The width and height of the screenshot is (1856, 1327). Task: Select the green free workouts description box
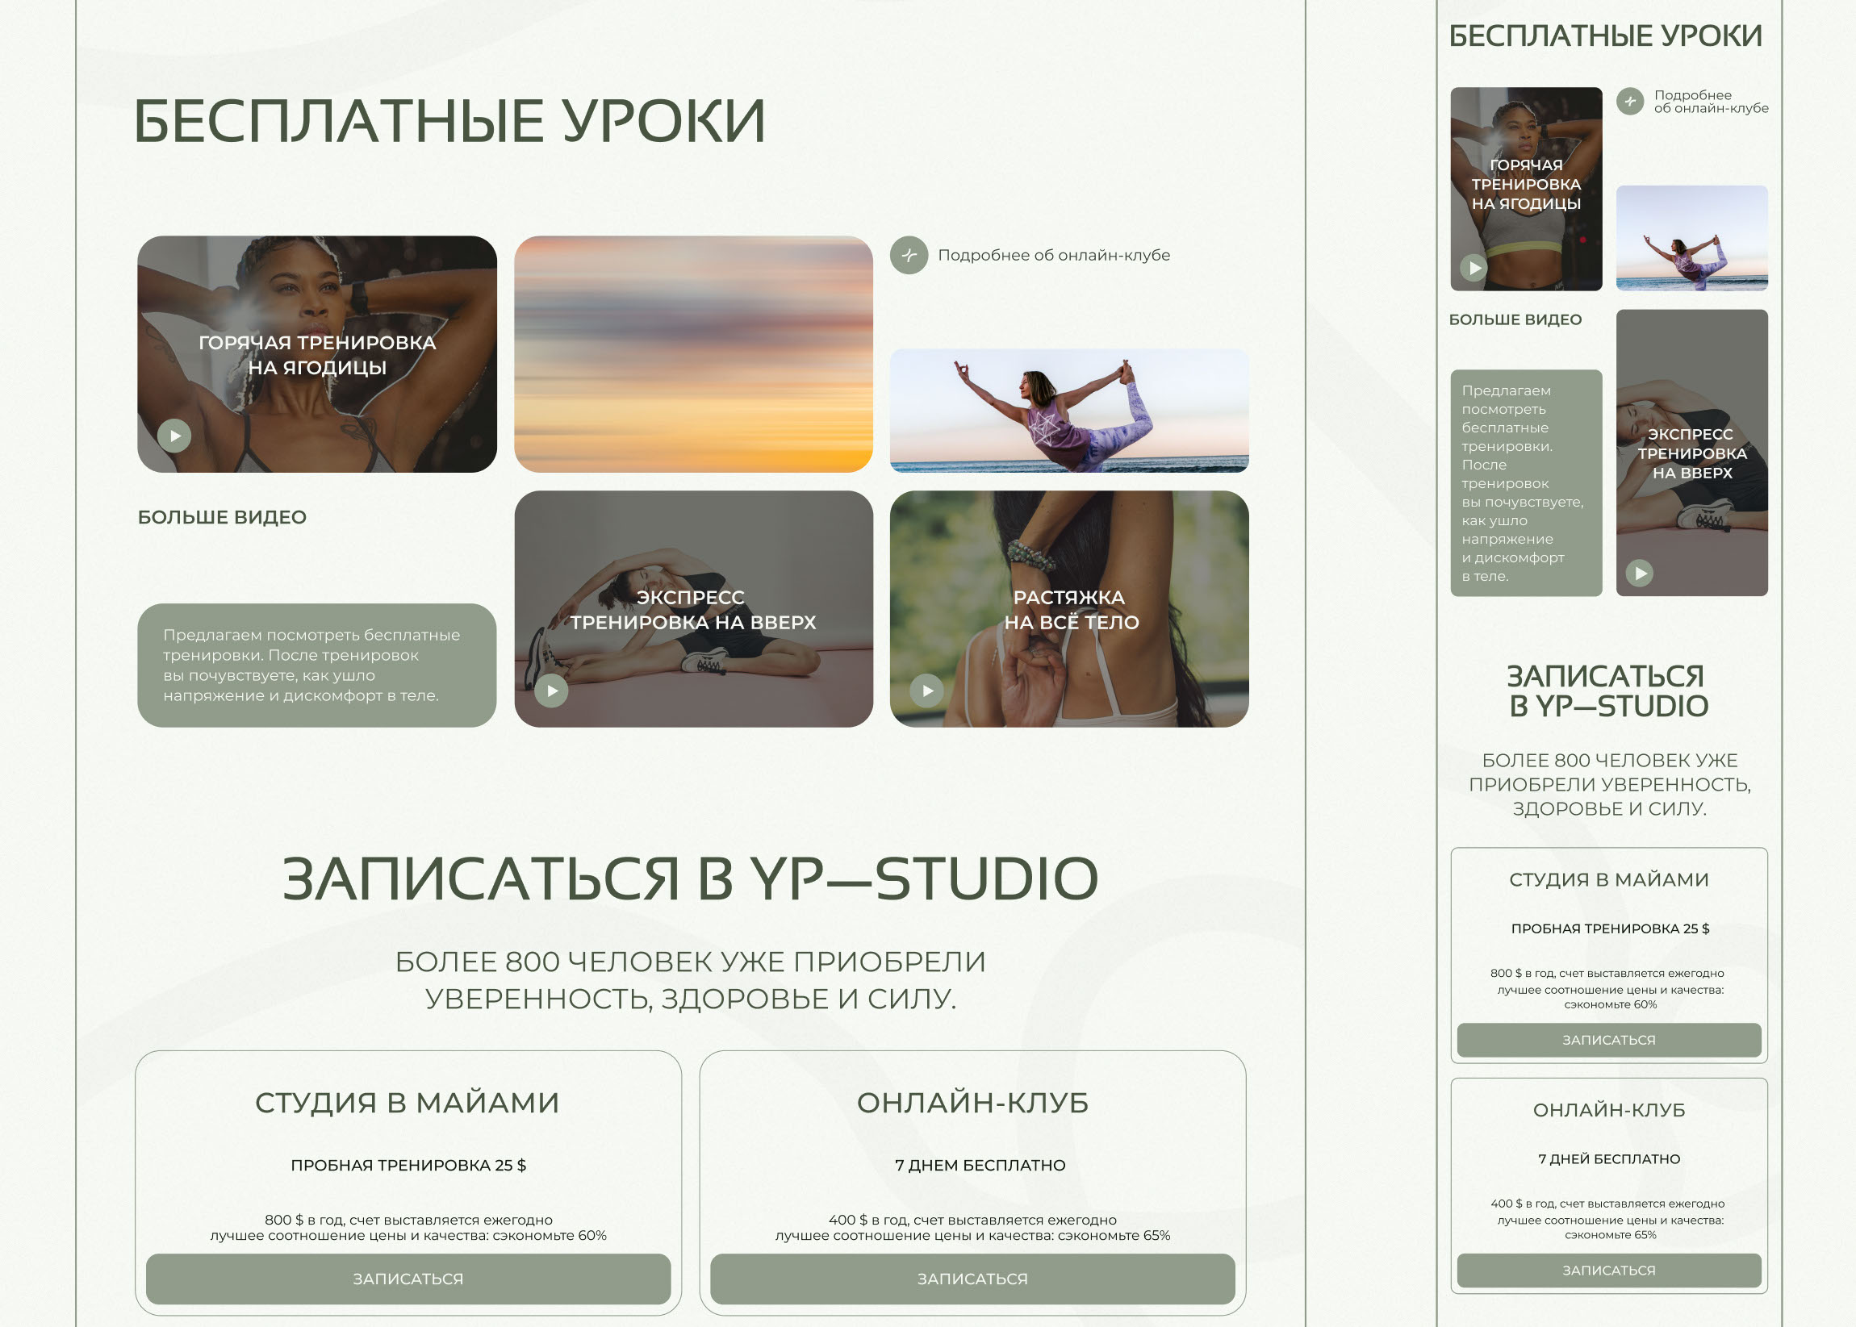[x=316, y=666]
